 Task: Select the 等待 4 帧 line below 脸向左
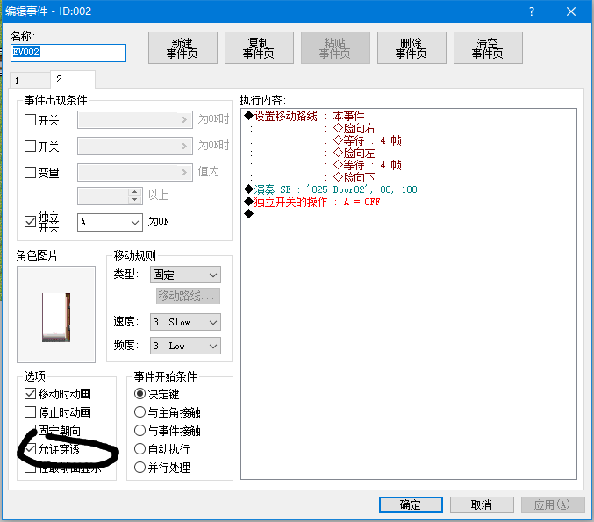click(x=367, y=165)
